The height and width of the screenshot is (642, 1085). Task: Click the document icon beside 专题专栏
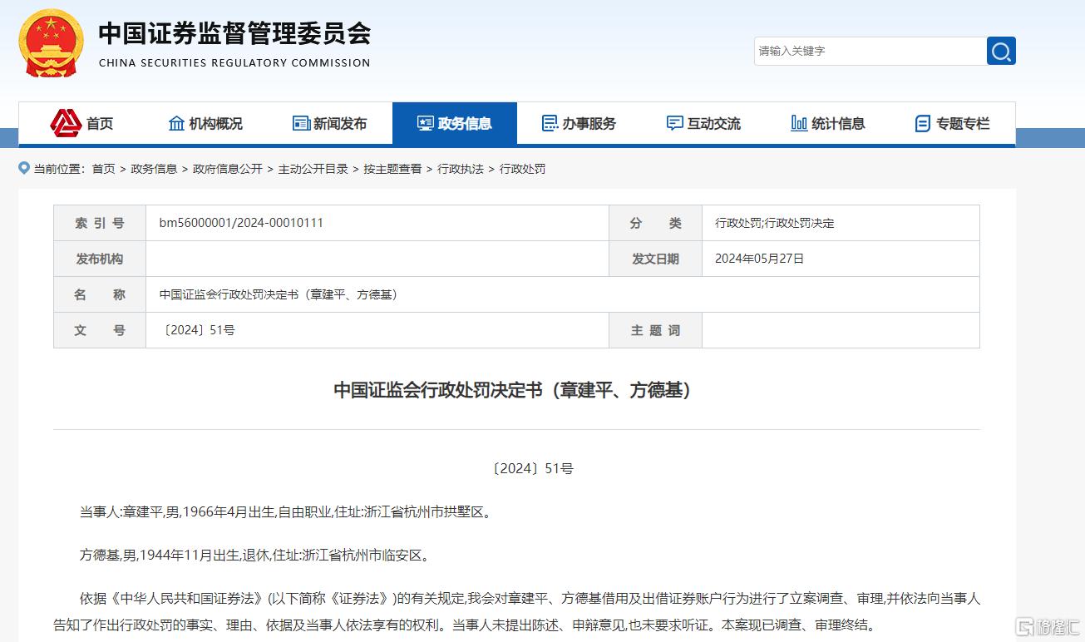point(923,123)
